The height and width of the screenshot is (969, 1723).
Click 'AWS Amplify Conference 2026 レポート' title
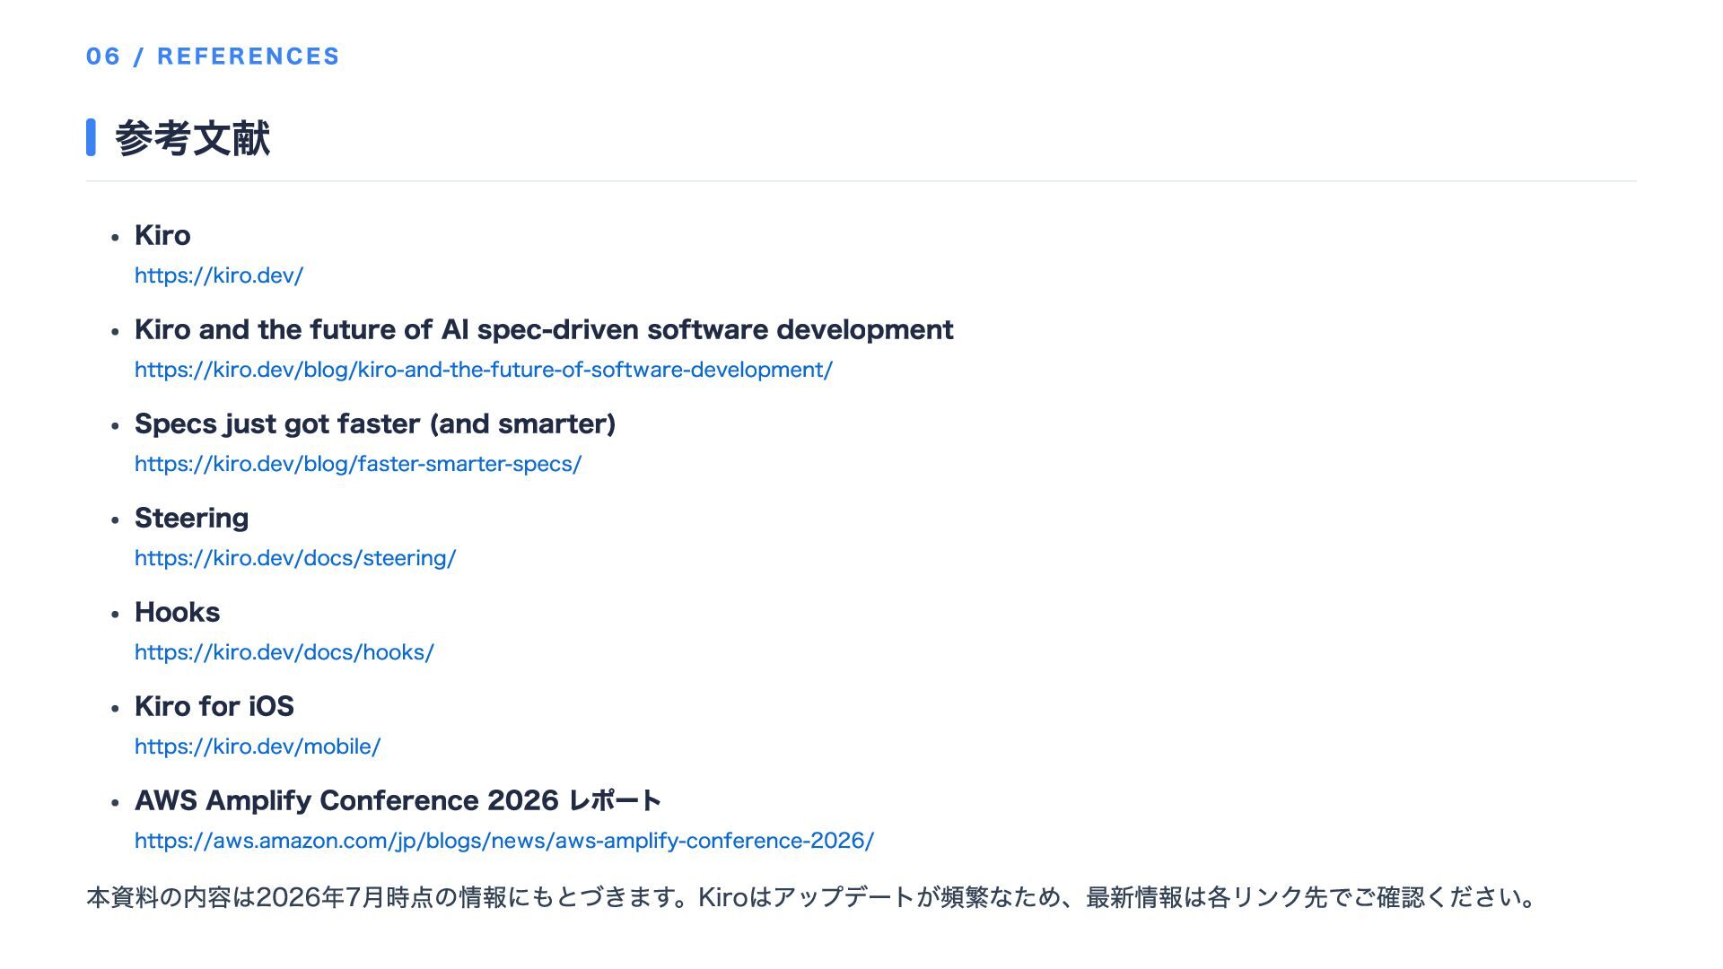(x=398, y=800)
